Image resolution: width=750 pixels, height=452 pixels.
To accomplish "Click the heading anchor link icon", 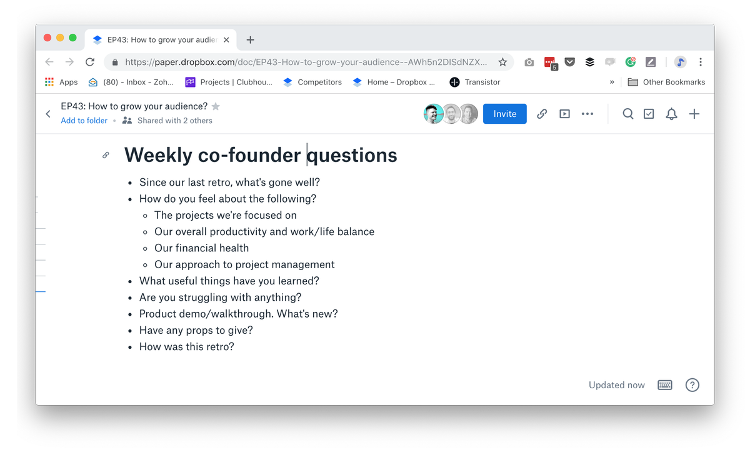I will point(106,155).
